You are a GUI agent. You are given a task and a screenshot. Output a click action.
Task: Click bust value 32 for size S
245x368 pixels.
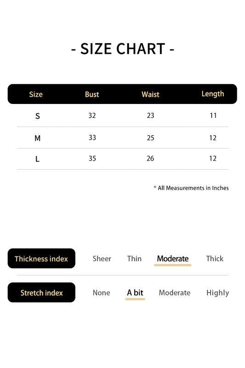[92, 115]
